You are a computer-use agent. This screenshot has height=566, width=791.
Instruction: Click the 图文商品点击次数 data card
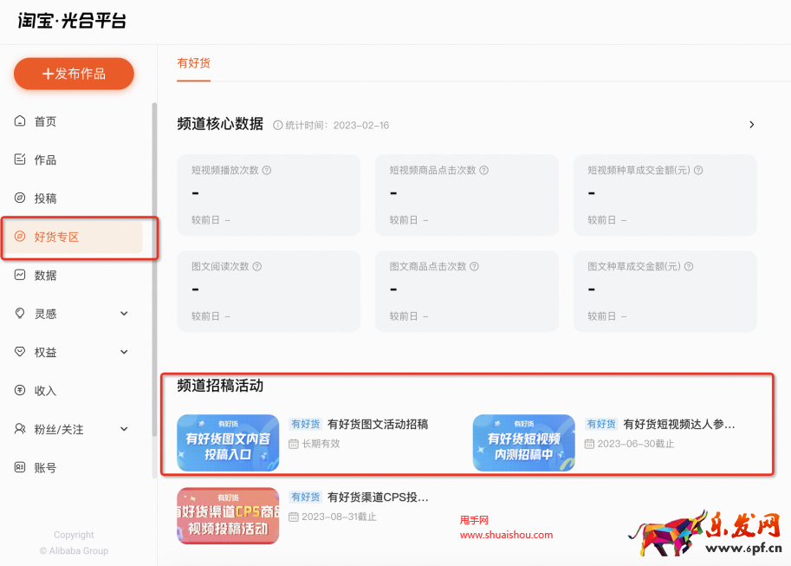(x=467, y=291)
